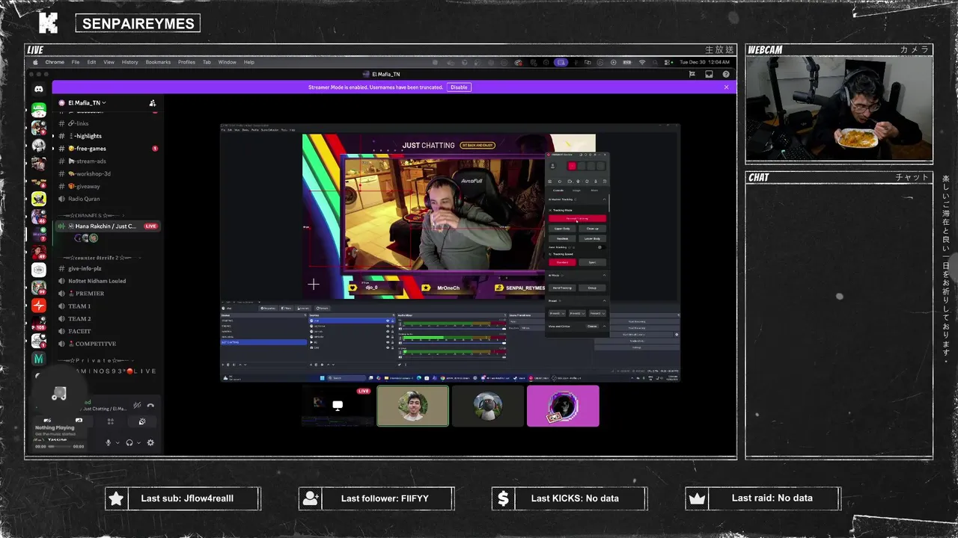
Task: Select the green server icon in sidebar
Action: pyautogui.click(x=39, y=109)
